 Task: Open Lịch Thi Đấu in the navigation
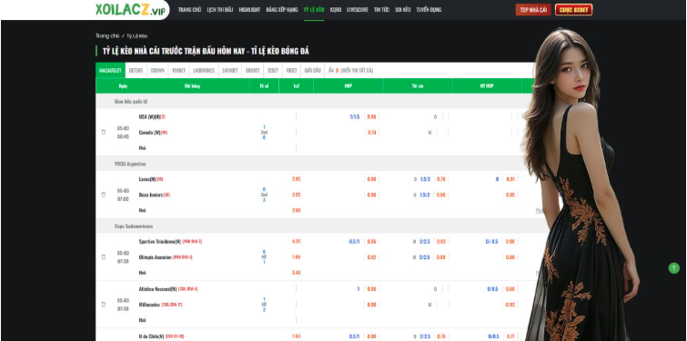(220, 10)
